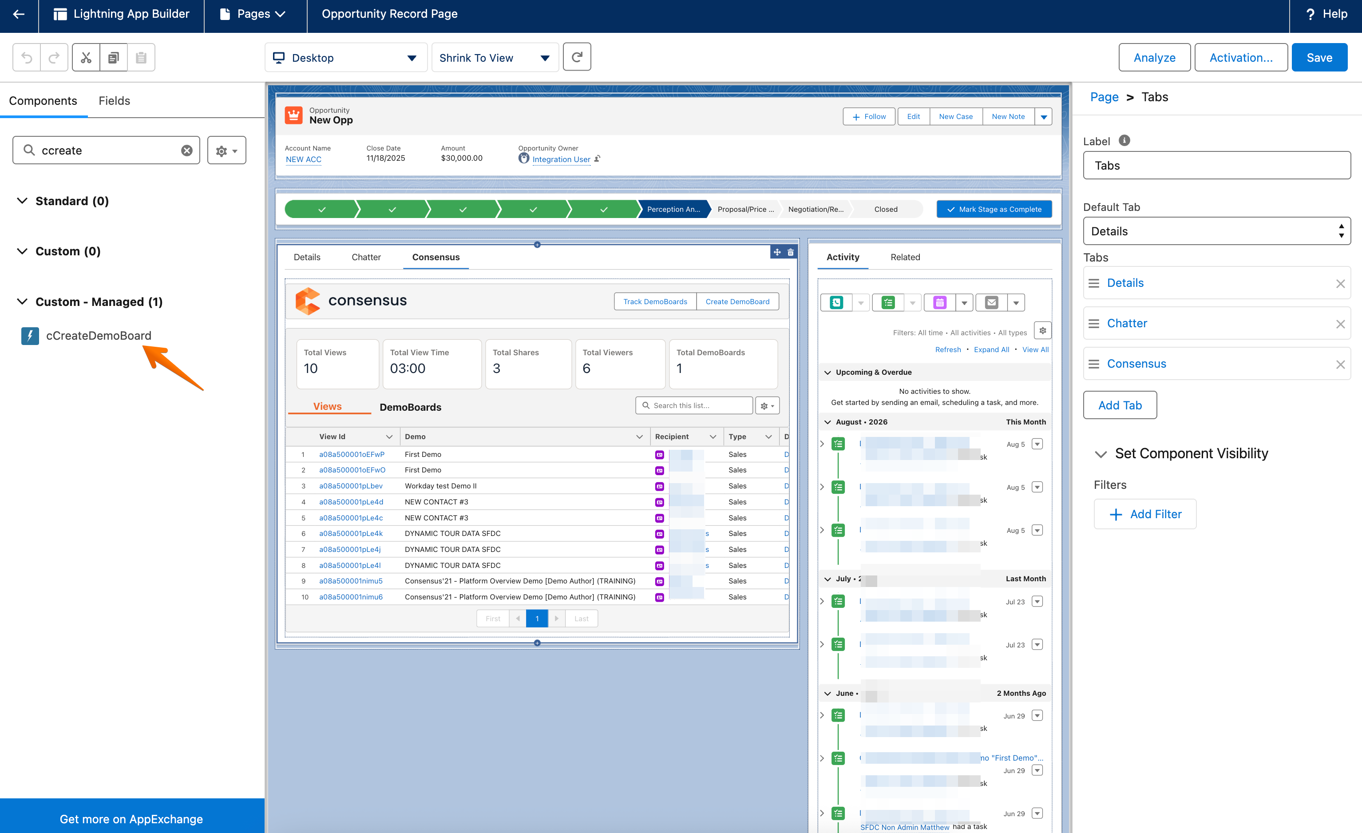Screen dimensions: 1362x833
Task: Open the Default Tab dropdown
Action: (x=1217, y=231)
